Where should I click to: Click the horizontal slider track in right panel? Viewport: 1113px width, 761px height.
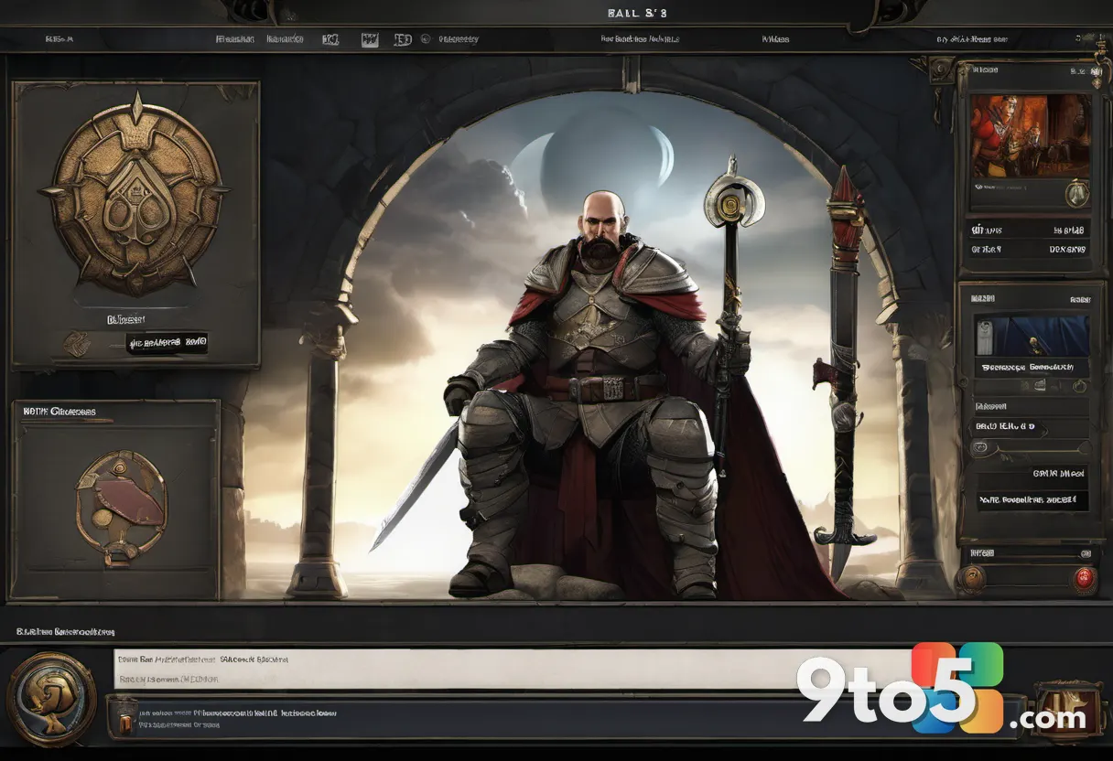pyautogui.click(x=1032, y=448)
